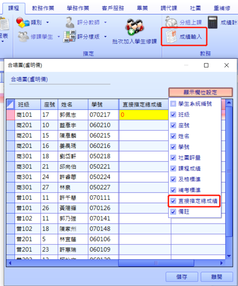Switch to the 學務作業 ribbon tab
This screenshot has width=238, height=286.
(78, 8)
